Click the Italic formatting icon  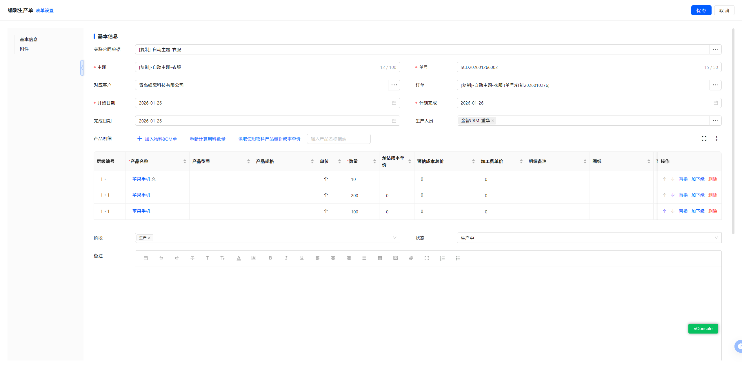coord(286,258)
